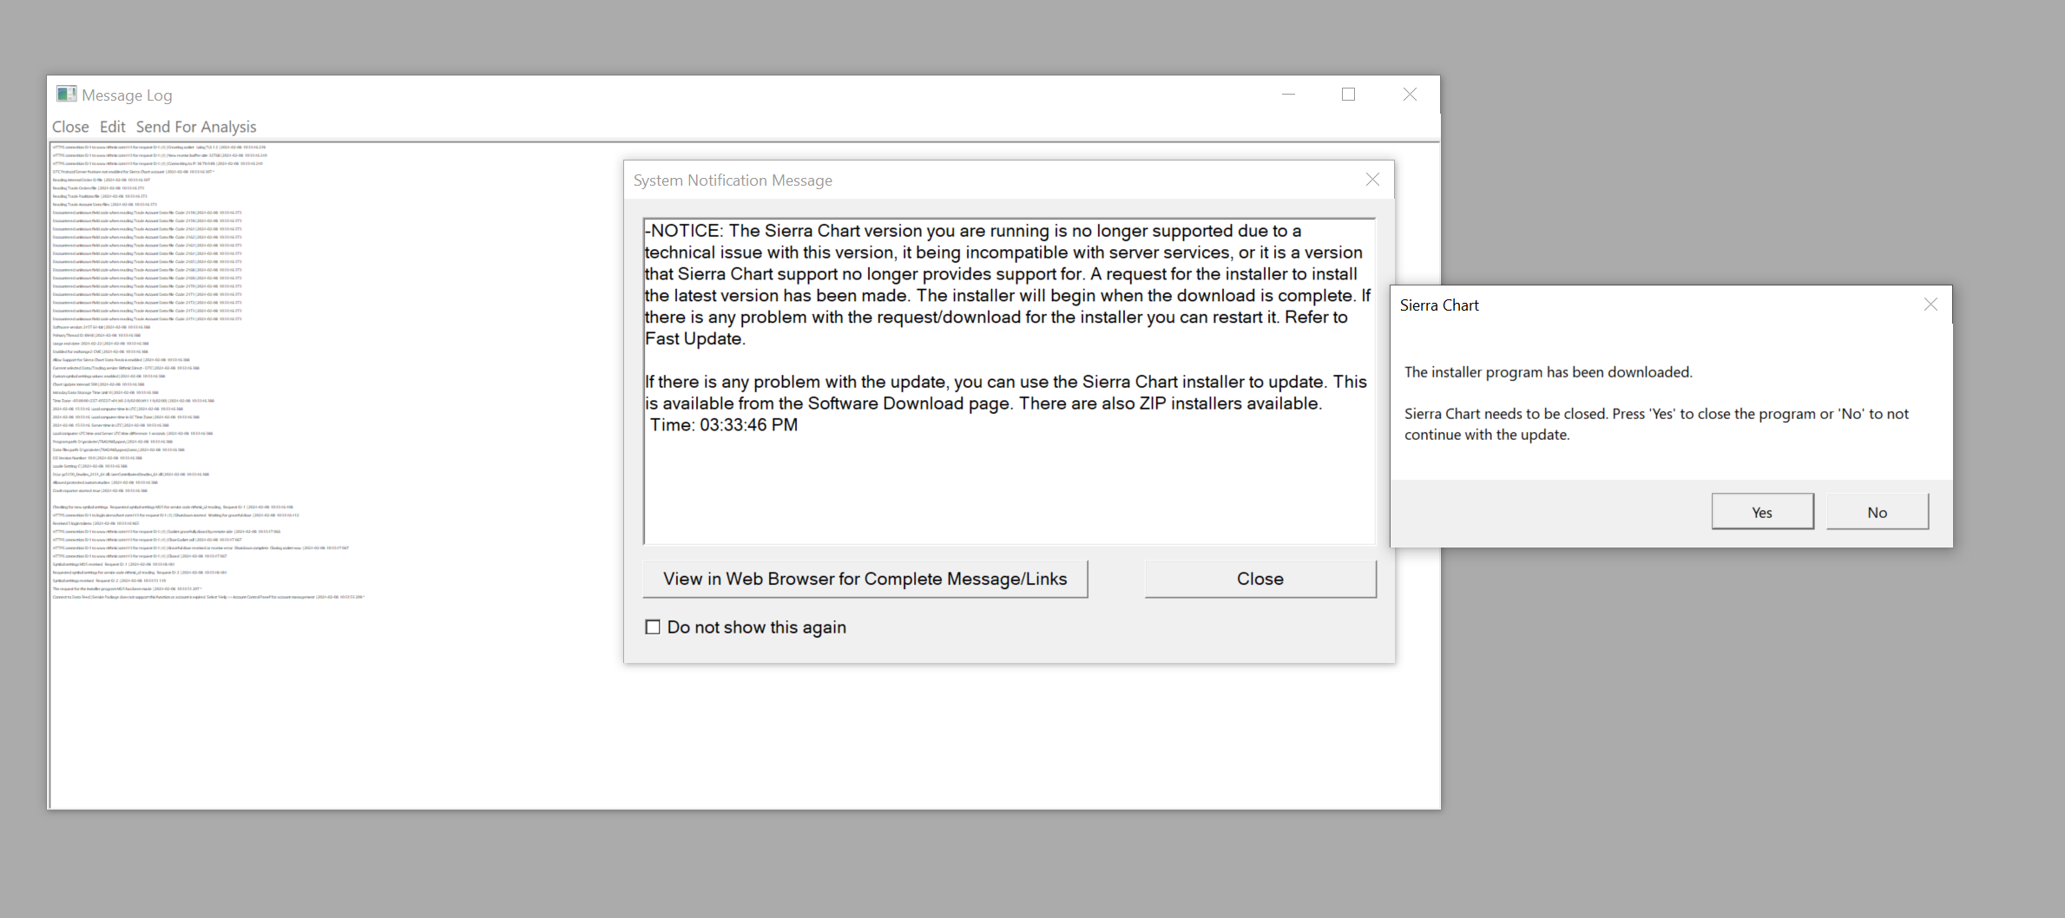Click the 'Connect to Data Feed' last log line
This screenshot has width=2065, height=918.
point(208,597)
